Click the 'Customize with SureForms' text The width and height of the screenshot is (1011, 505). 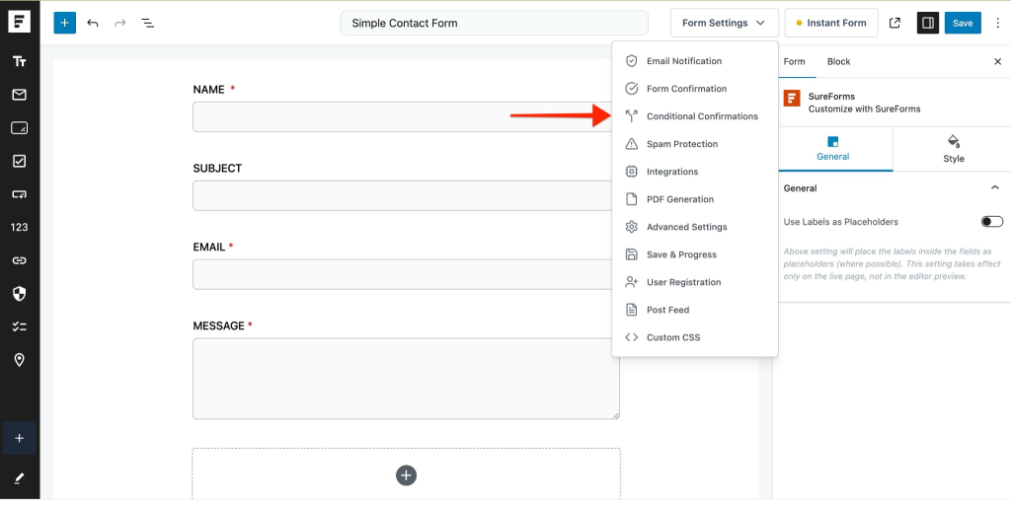[x=865, y=108]
